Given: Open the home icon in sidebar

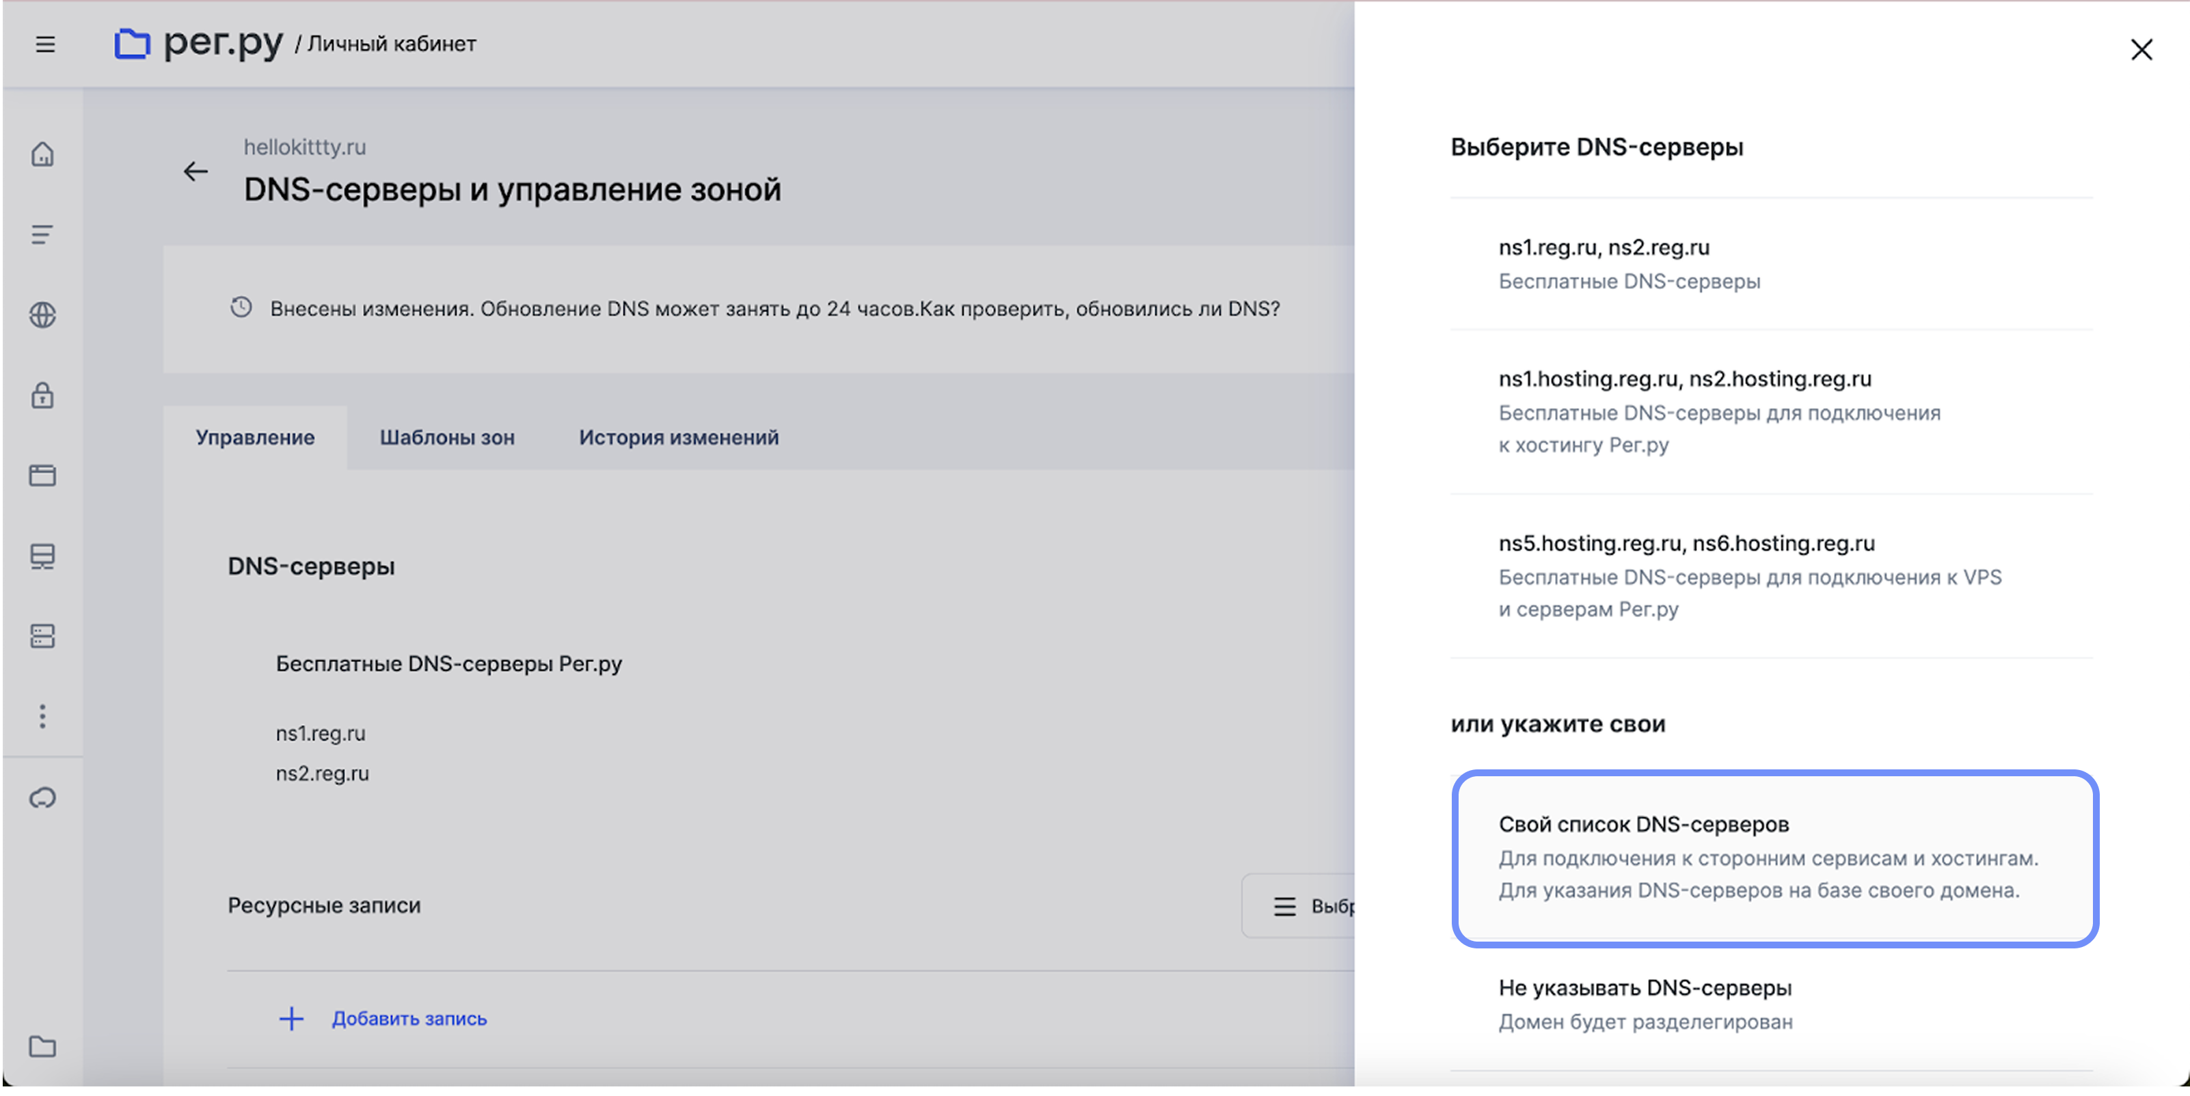Looking at the screenshot, I should [x=42, y=154].
